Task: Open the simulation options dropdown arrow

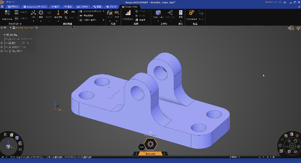Action: (104, 11)
